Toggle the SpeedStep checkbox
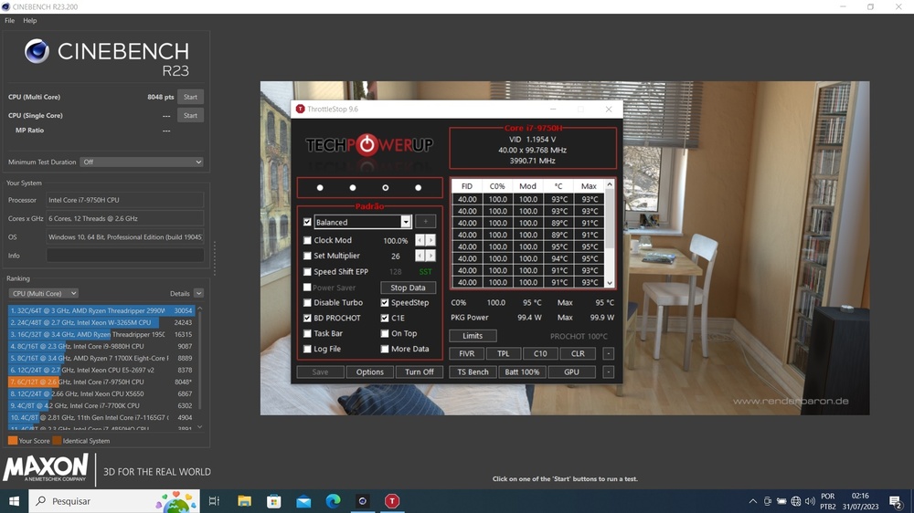 385,303
